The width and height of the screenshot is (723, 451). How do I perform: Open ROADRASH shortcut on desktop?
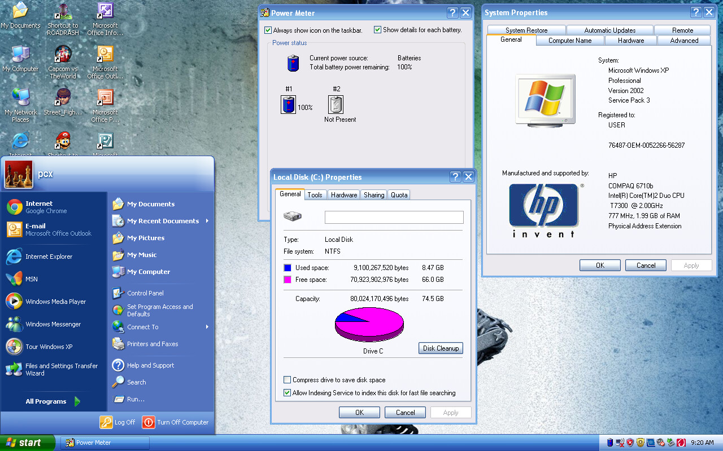[63, 19]
